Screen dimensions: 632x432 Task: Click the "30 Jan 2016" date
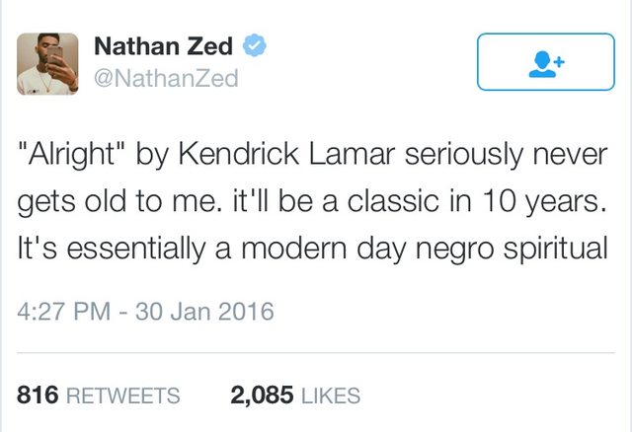pyautogui.click(x=202, y=312)
